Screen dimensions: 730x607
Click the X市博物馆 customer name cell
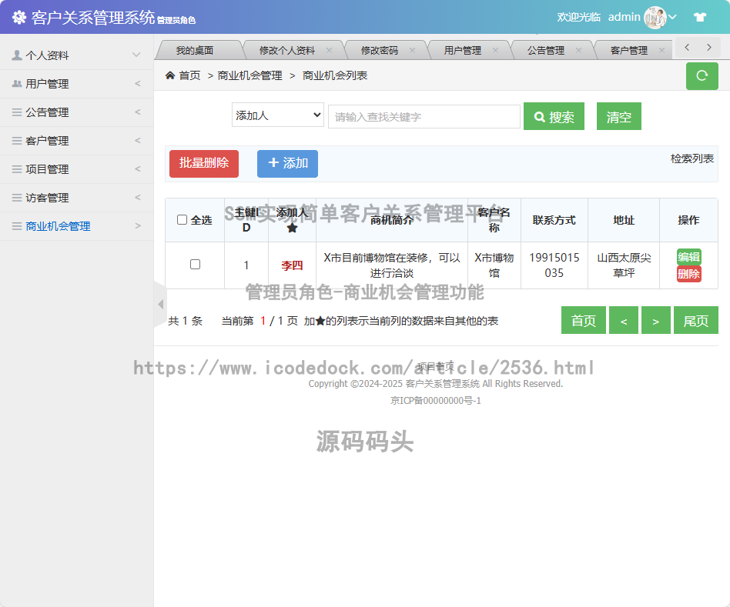point(494,265)
